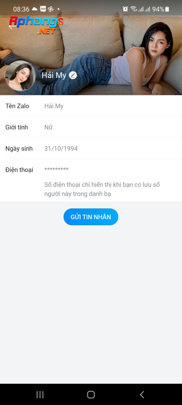Tap the Android home button icon

pos(91,394)
